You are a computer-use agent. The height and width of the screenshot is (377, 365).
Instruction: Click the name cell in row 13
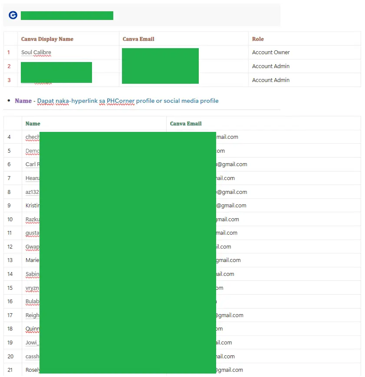(x=33, y=260)
